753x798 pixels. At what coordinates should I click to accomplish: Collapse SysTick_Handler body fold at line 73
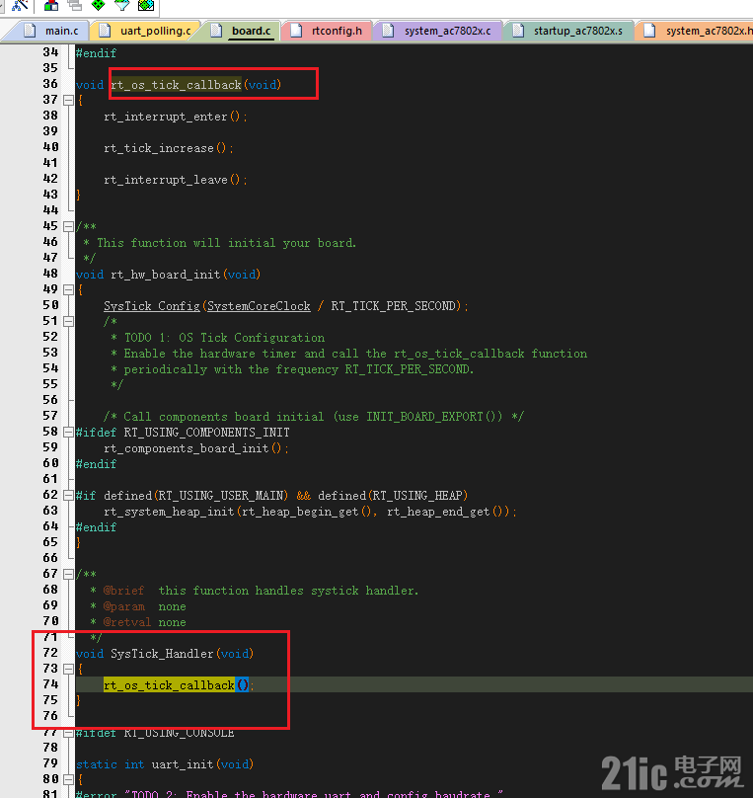tap(68, 669)
